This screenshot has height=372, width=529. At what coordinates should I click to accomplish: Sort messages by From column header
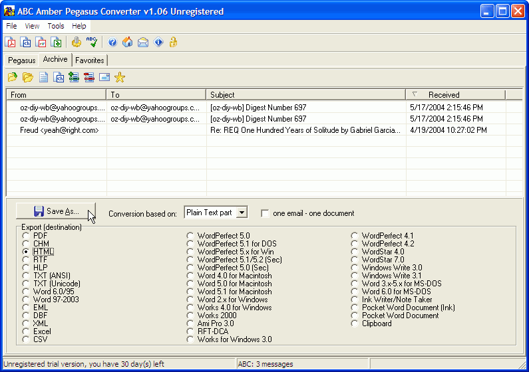pyautogui.click(x=56, y=95)
